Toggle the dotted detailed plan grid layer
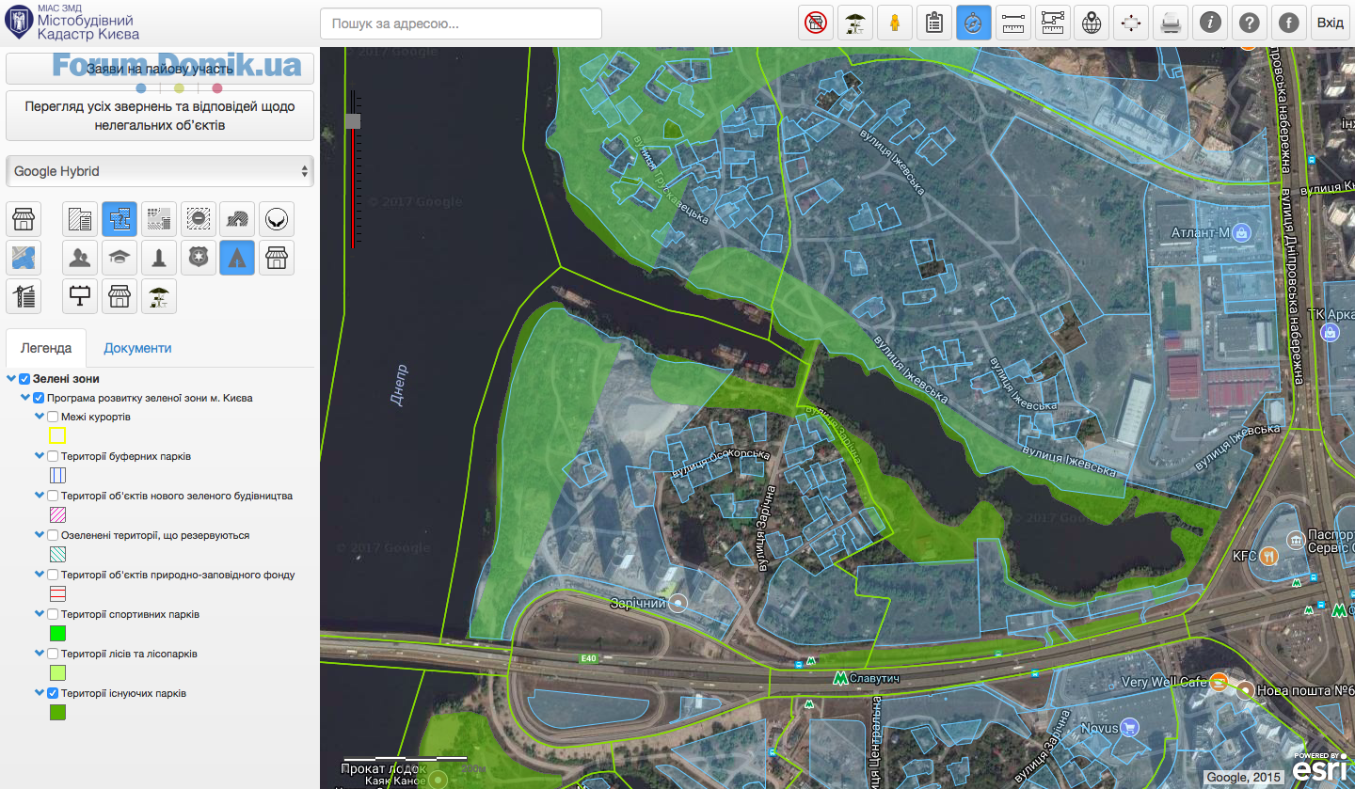The width and height of the screenshot is (1355, 789). [x=159, y=219]
